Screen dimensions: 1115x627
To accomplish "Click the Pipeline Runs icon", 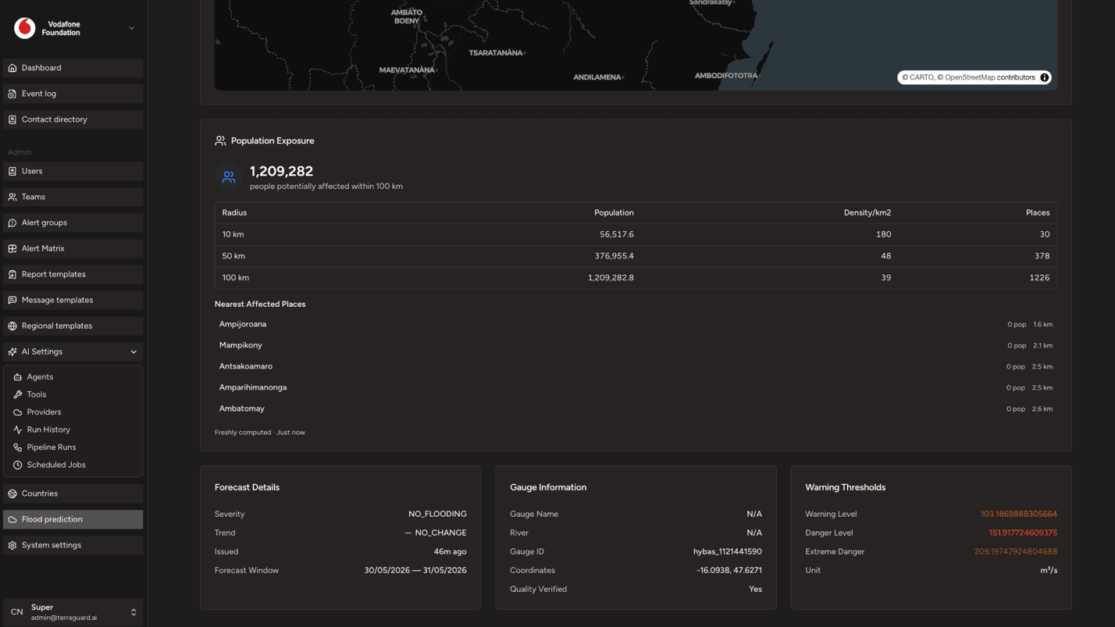I will [x=18, y=447].
